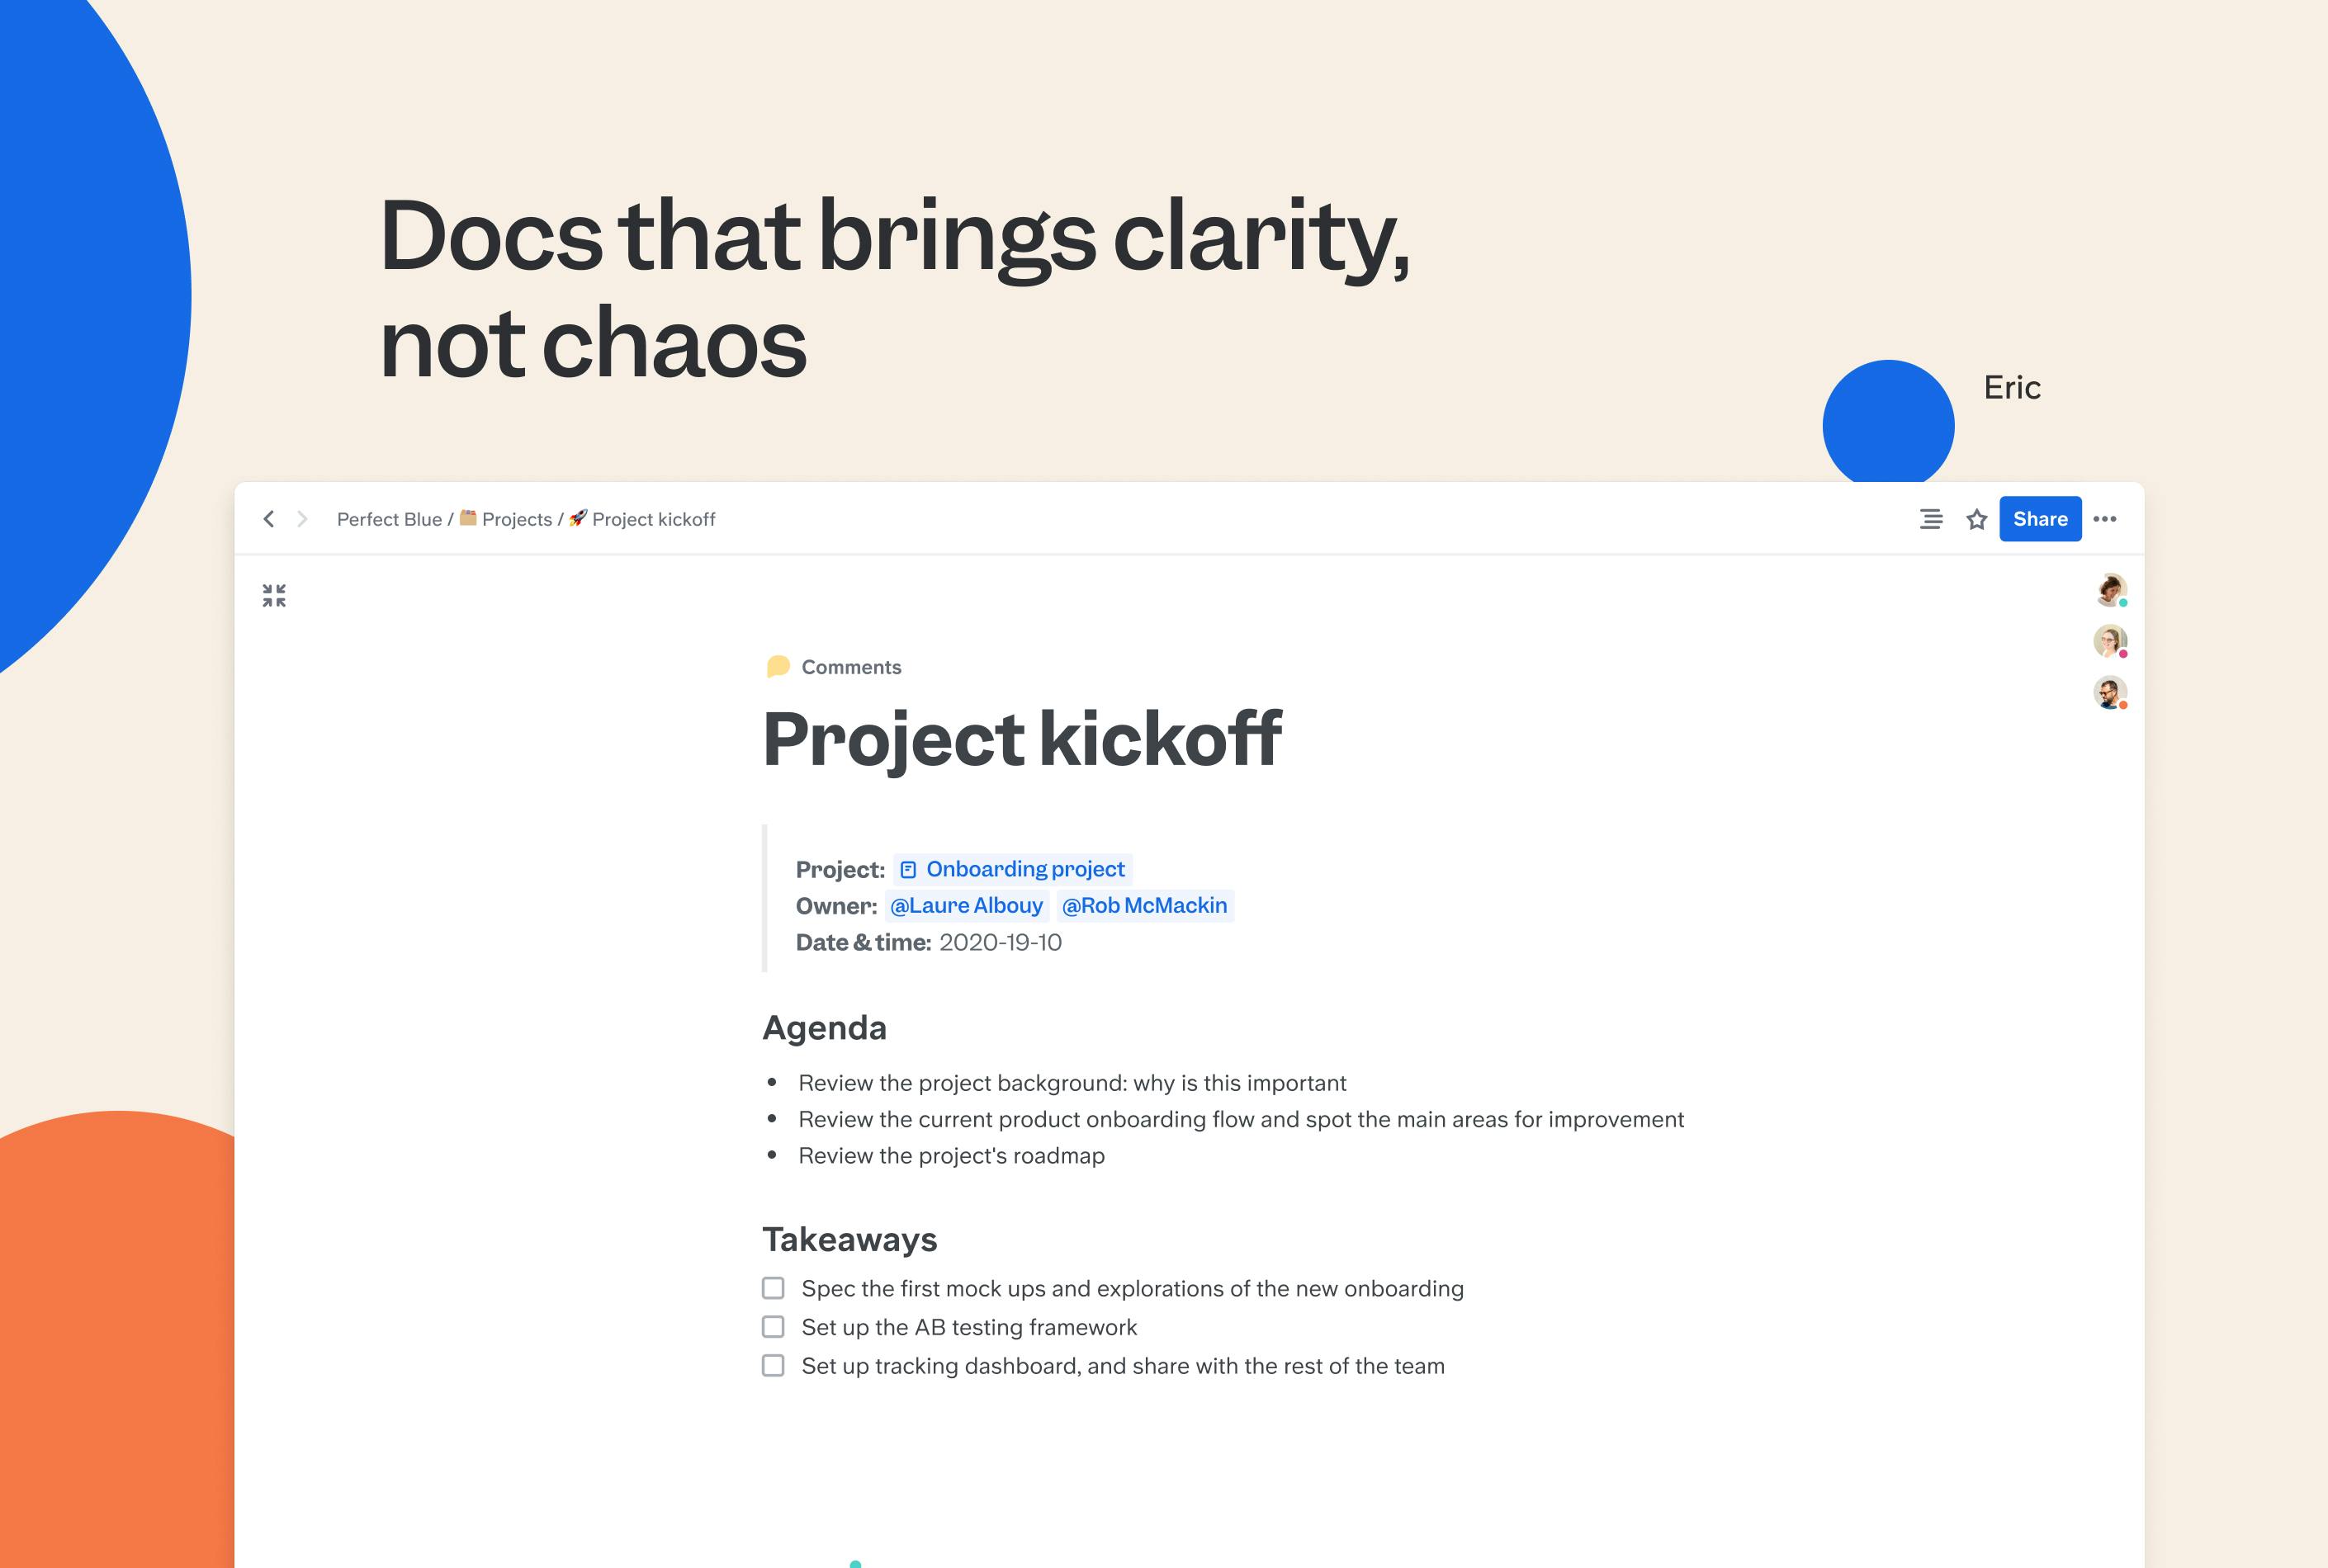This screenshot has width=2328, height=1568.
Task: Click the Projects folder emoji in breadcrumb
Action: (x=467, y=517)
